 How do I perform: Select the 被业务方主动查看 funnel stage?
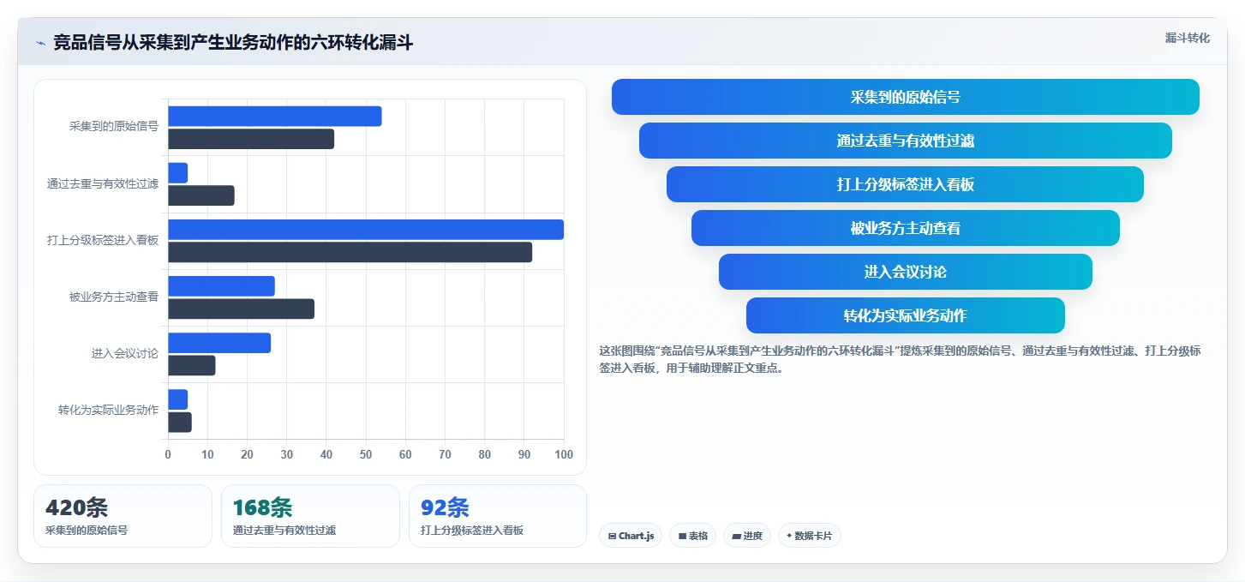[x=905, y=228]
